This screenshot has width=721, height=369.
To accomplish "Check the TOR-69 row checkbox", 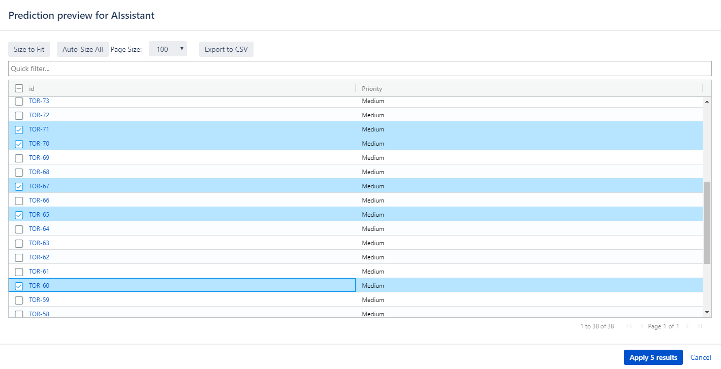I will [x=19, y=158].
